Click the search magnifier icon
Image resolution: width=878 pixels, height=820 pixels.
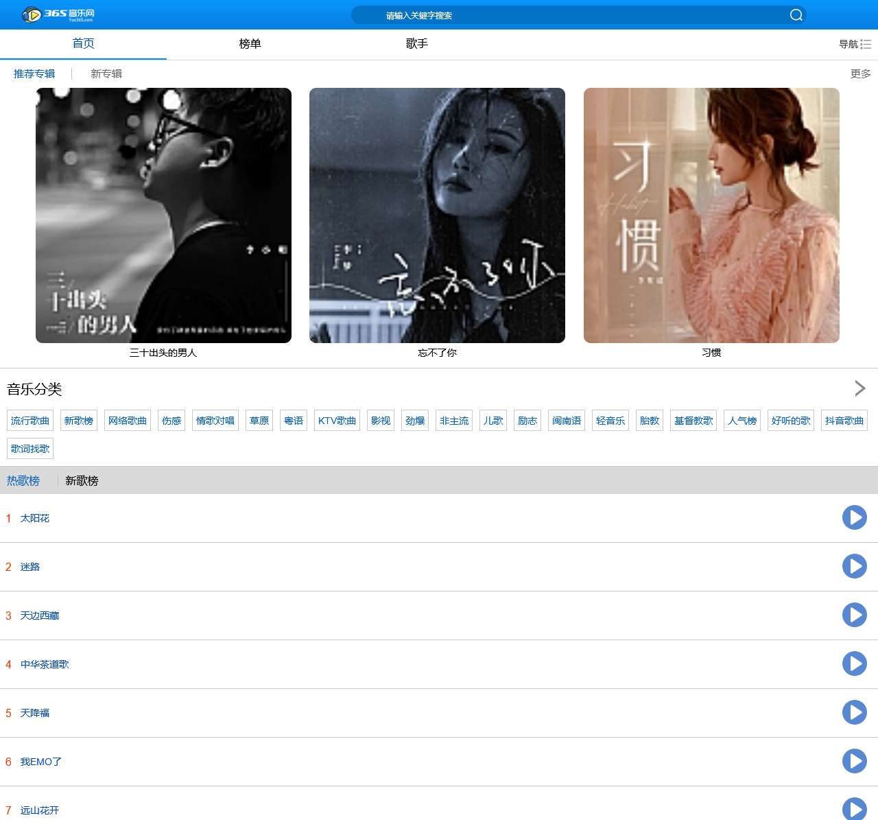pos(796,15)
